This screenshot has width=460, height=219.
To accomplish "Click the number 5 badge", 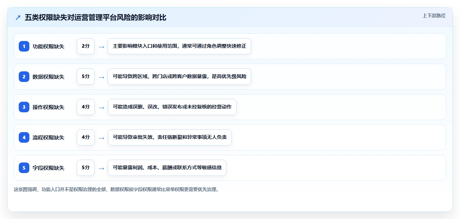I will pos(24,168).
